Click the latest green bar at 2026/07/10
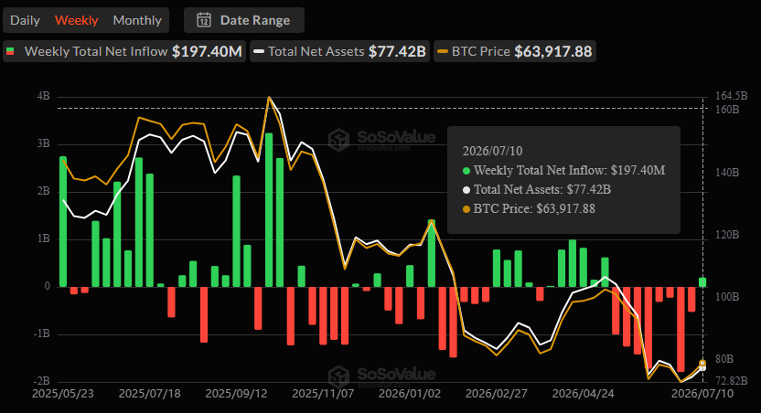This screenshot has height=413, width=761. (702, 282)
